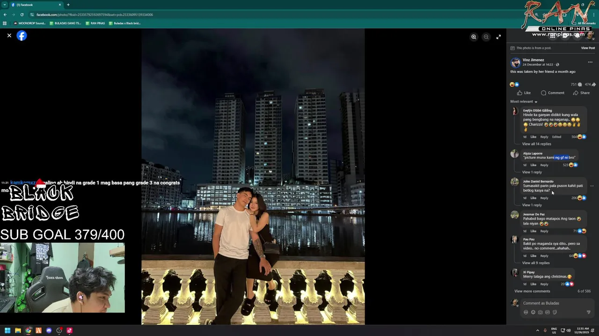Open Pau Pau's profile name
This screenshot has width=599, height=336.
[x=528, y=239]
